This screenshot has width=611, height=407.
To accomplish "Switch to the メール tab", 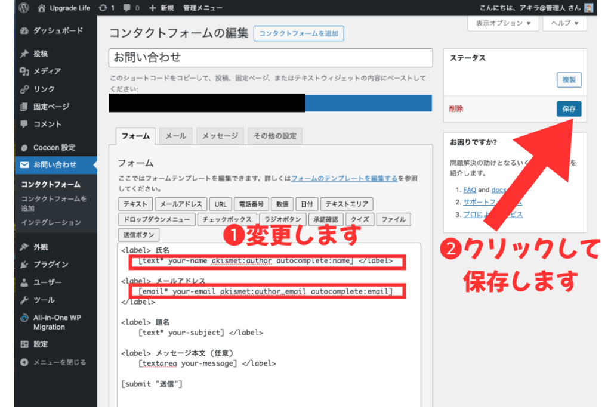I will (175, 136).
